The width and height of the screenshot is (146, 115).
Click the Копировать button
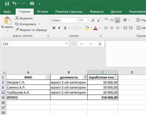(x=27, y=24)
